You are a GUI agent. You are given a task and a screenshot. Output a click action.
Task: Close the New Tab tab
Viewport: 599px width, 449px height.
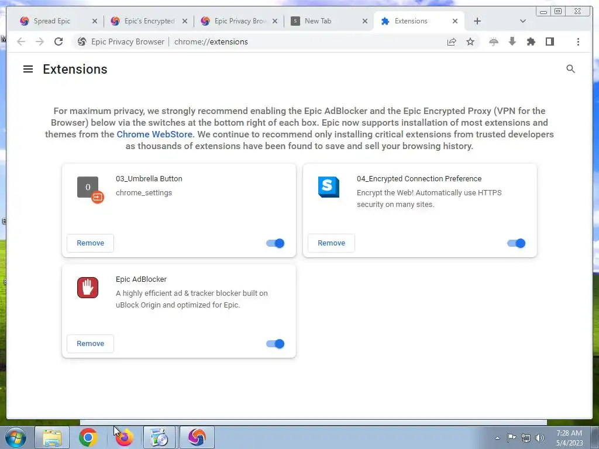[x=365, y=21]
